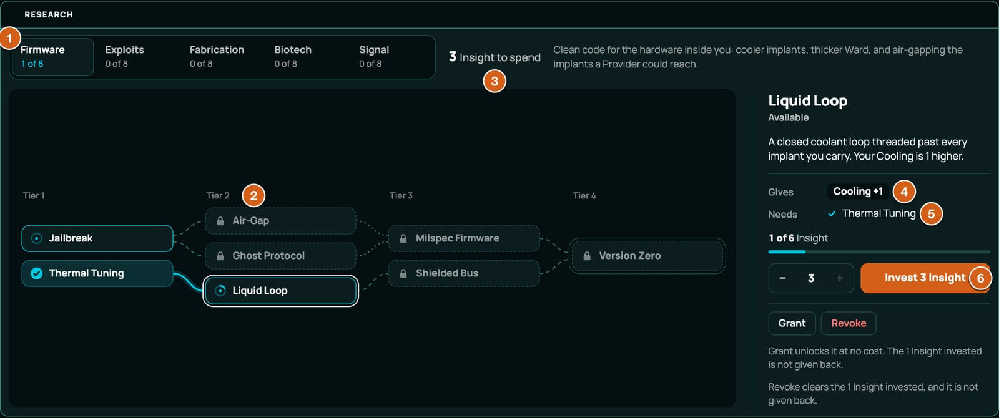
Task: Click the lock icon on Version Zero
Action: tap(587, 256)
